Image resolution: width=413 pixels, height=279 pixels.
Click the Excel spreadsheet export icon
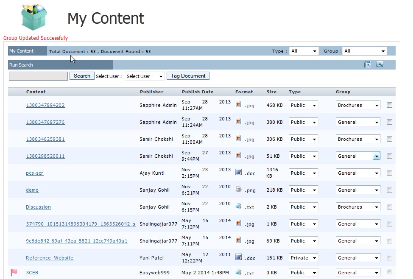click(x=368, y=64)
